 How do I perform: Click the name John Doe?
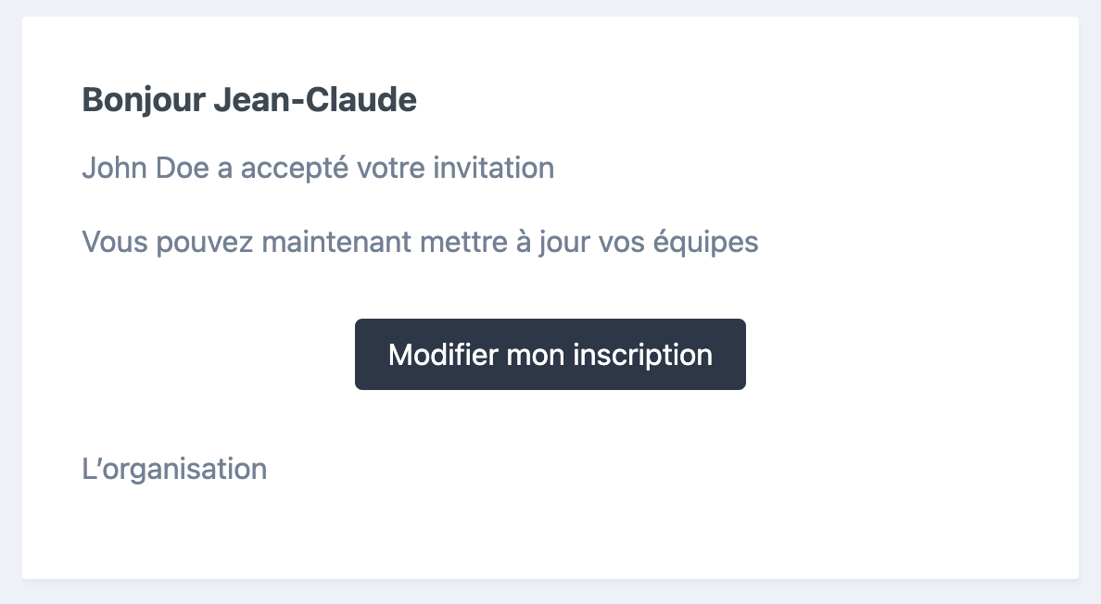(140, 169)
